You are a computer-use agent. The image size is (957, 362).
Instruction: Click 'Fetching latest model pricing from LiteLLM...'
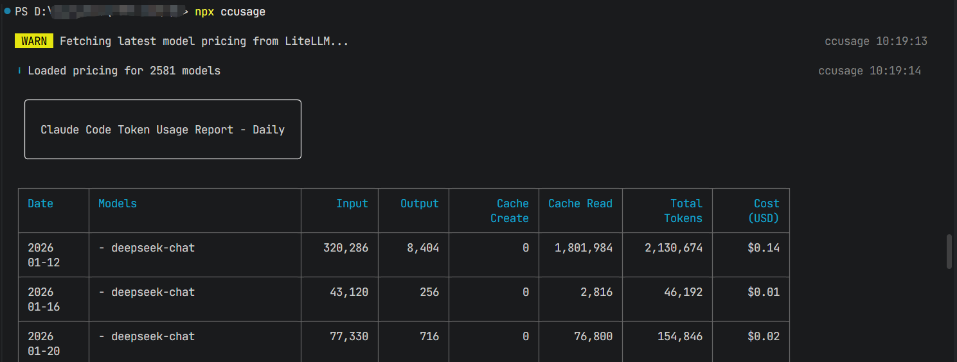[x=204, y=41]
